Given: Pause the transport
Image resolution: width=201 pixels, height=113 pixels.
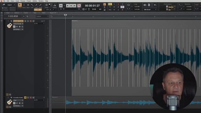Looking at the screenshot, I should click(71, 6).
